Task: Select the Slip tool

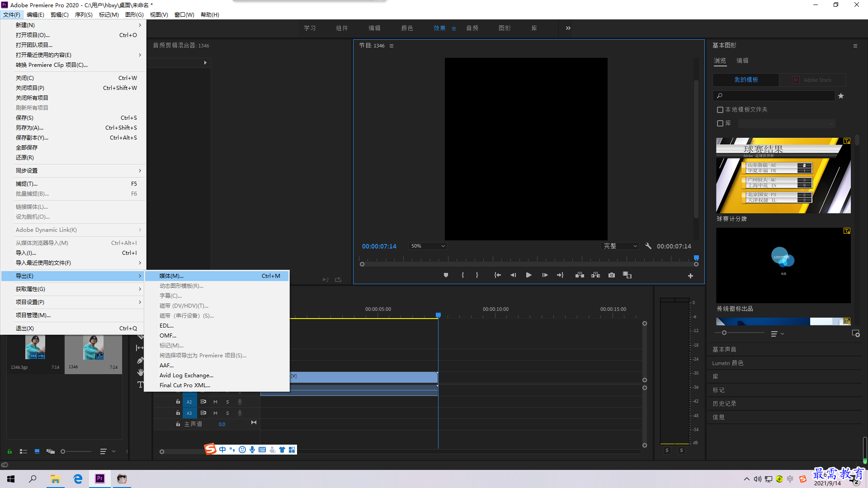Action: (140, 348)
